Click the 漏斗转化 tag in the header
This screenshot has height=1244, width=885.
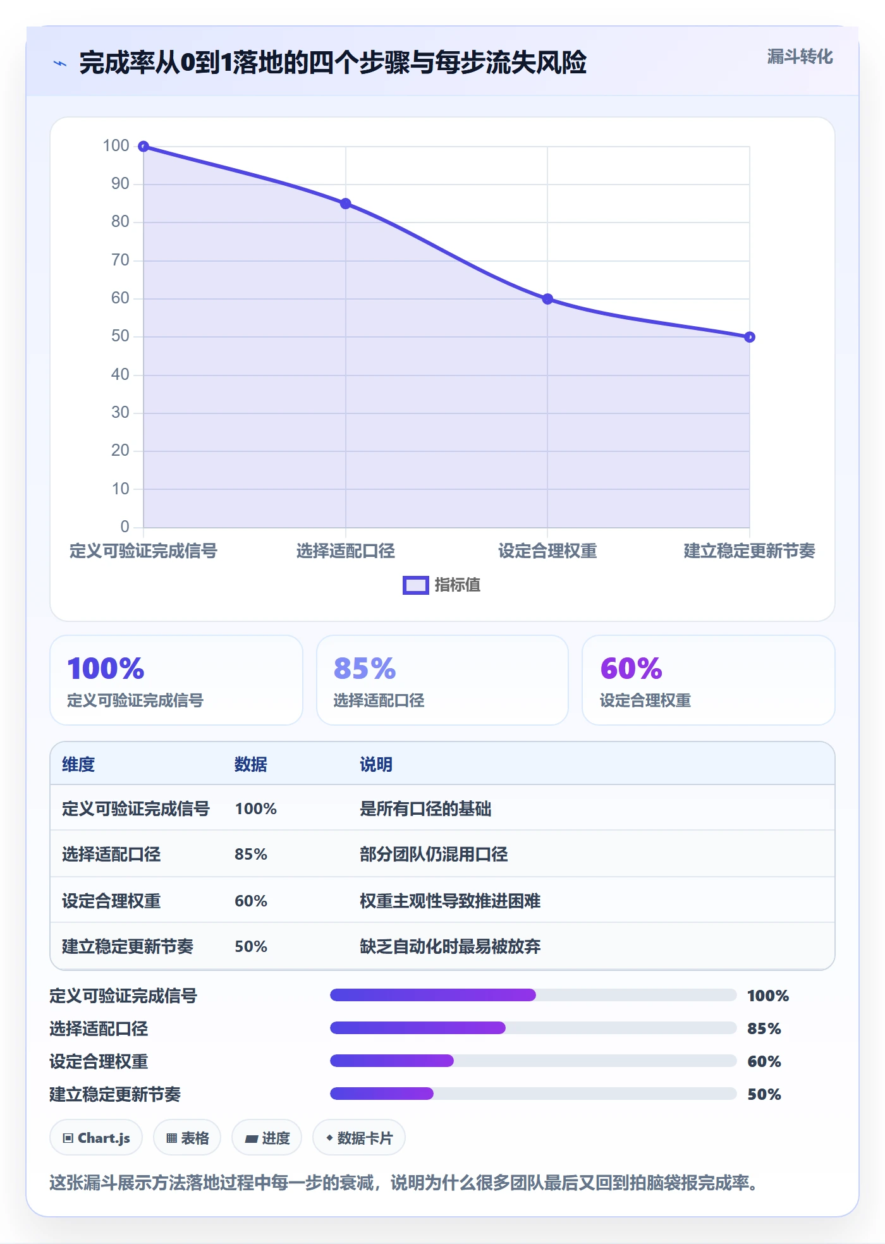pos(800,57)
